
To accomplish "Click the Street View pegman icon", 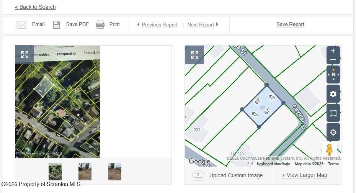I will 330,150.
